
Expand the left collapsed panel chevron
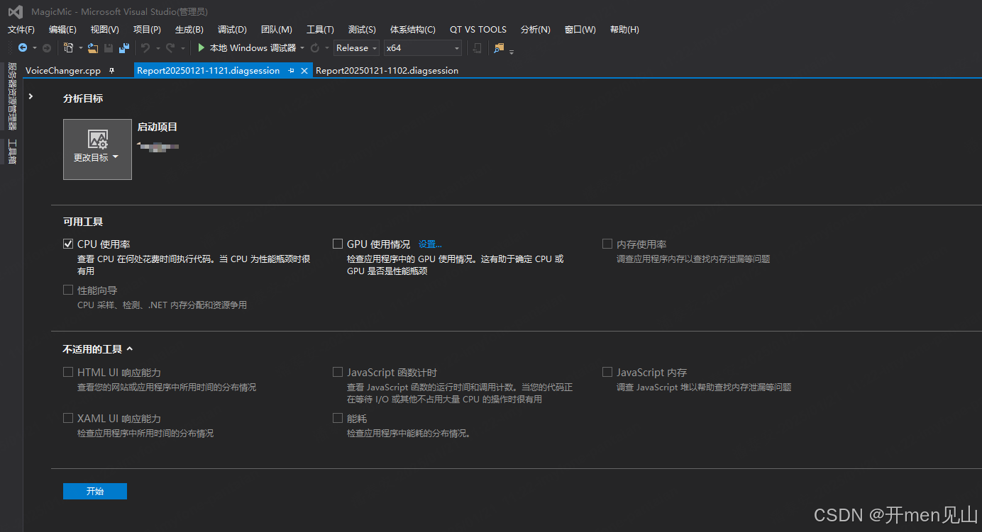coord(31,96)
